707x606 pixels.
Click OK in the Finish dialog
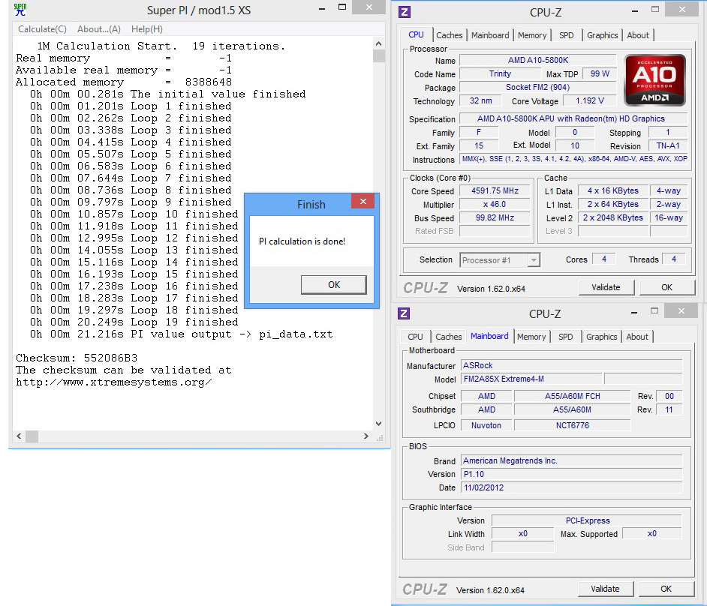coord(334,285)
